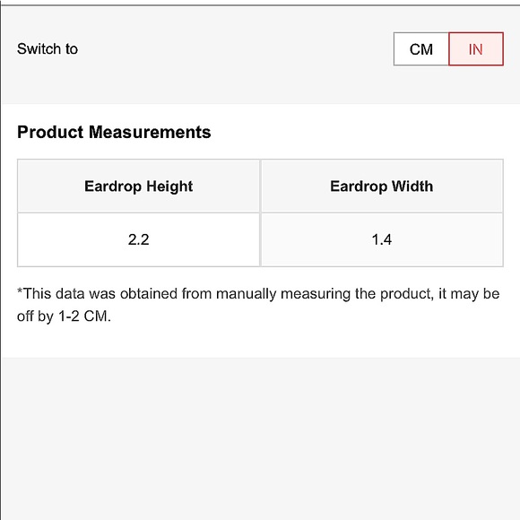The image size is (520, 520).
Task: Click blank space between "Switch to" and CM
Action: pyautogui.click(x=236, y=49)
